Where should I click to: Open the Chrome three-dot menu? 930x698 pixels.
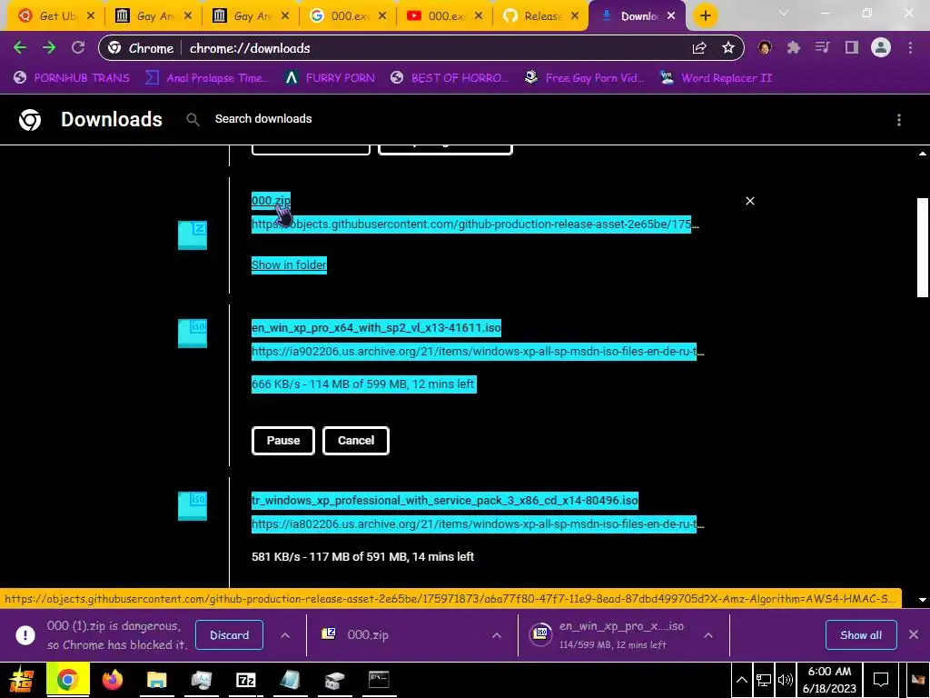910,48
